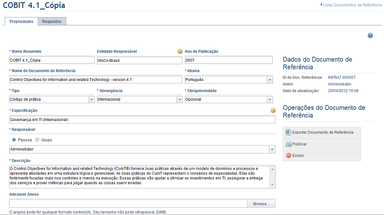Click the Publicar document icon

[x=289, y=144]
